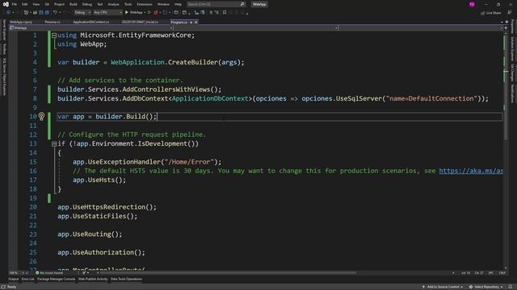The image size is (517, 290).
Task: Open the Window menu
Action: tap(163, 4)
